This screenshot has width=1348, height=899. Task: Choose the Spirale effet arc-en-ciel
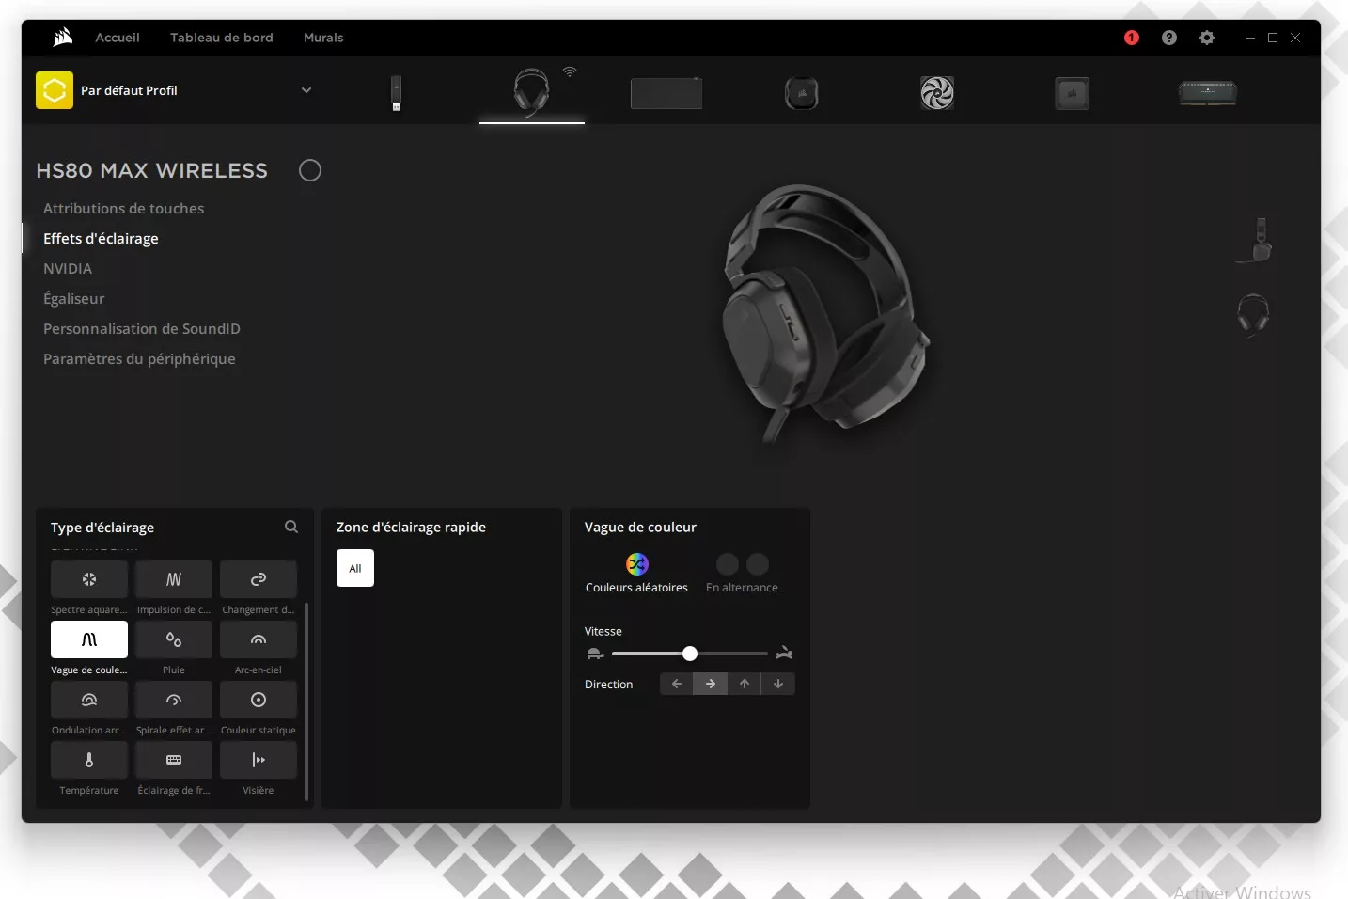(x=174, y=700)
